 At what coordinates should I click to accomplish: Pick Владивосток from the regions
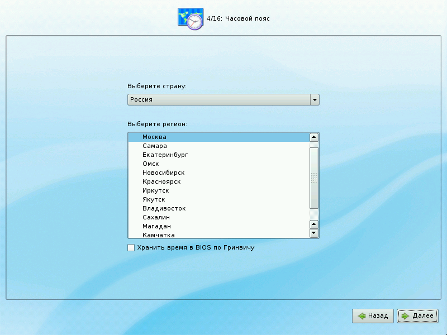(x=164, y=208)
